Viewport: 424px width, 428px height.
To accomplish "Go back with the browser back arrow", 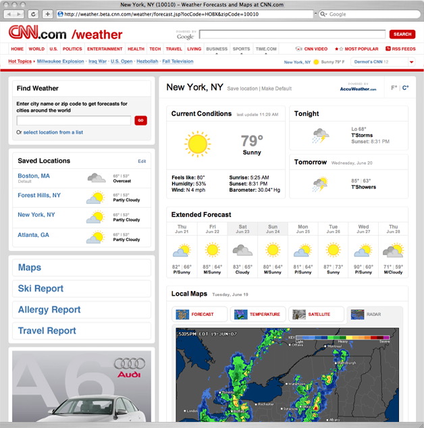I will pos(9,14).
